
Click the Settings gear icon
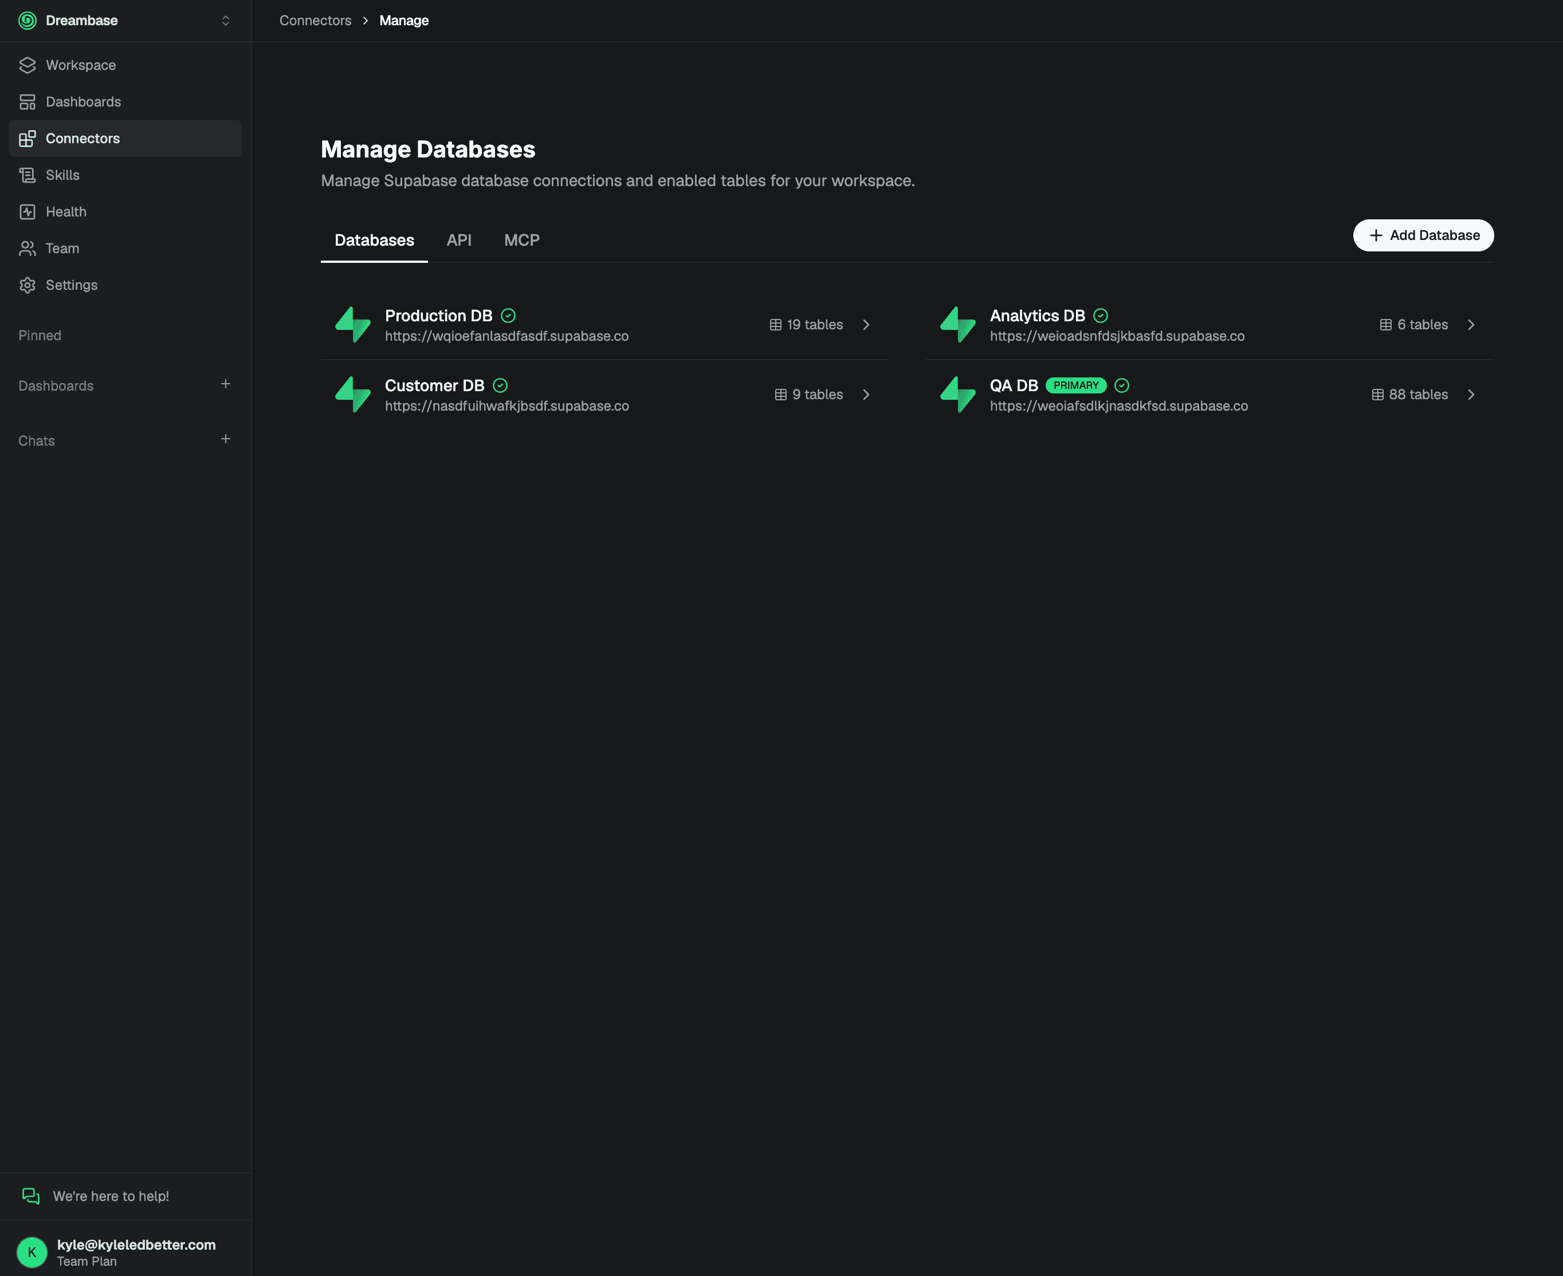pyautogui.click(x=27, y=285)
